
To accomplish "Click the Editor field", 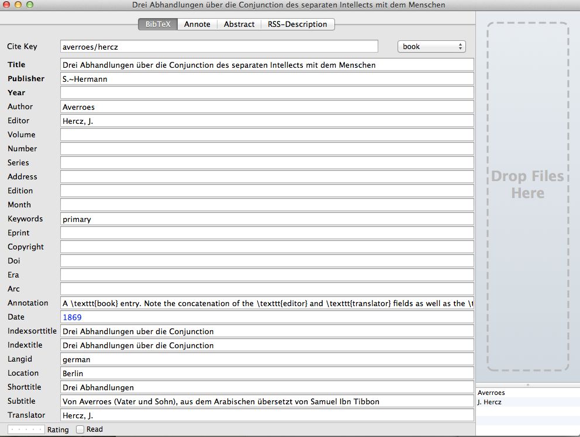I will (267, 121).
